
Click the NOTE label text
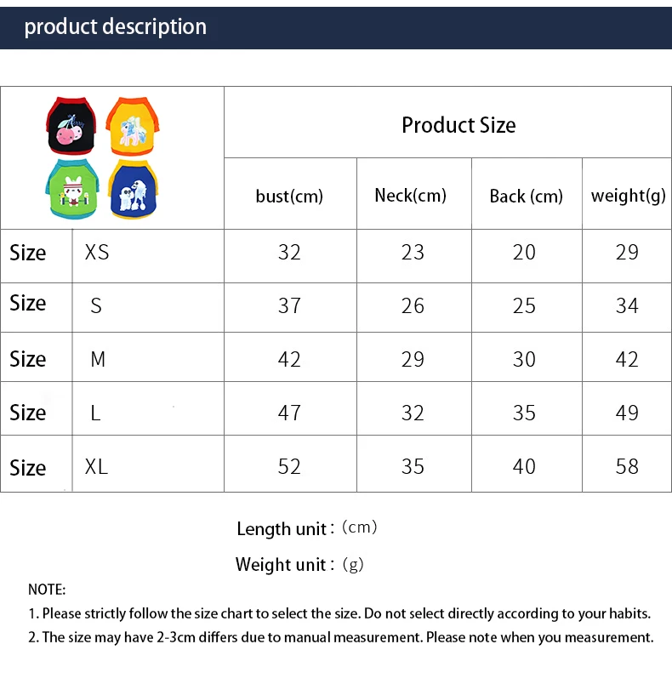click(47, 590)
